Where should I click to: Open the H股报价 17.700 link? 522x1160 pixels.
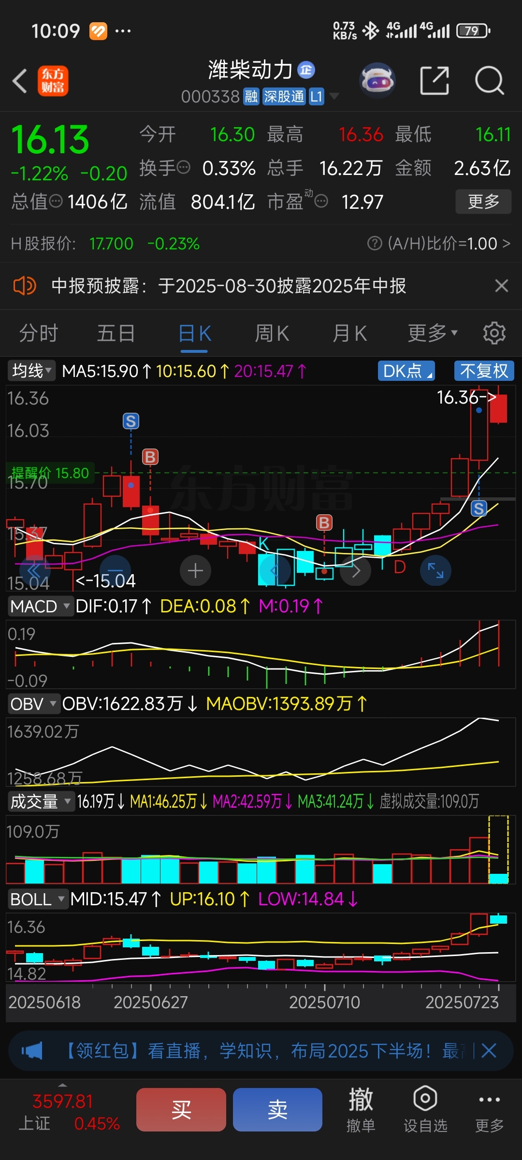point(105,243)
